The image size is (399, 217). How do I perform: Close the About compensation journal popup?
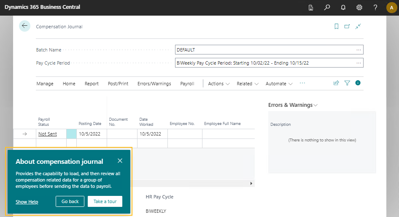(x=120, y=161)
